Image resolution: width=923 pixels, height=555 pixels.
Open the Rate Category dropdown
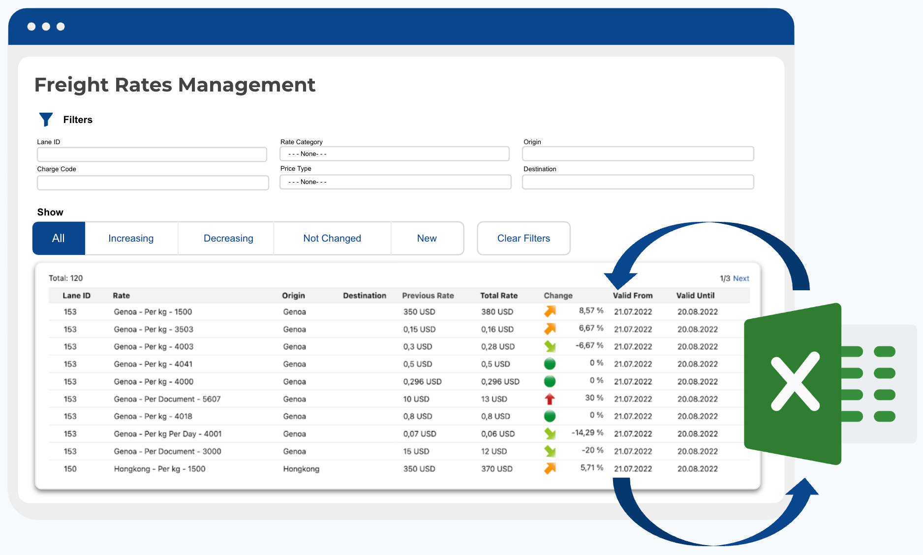(395, 154)
